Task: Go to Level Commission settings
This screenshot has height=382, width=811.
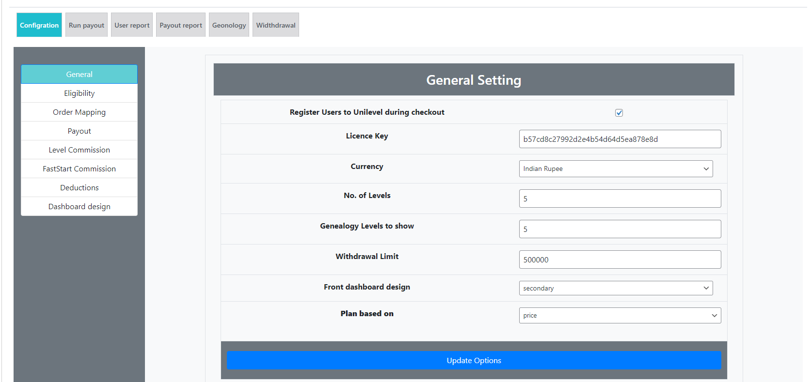Action: [79, 150]
